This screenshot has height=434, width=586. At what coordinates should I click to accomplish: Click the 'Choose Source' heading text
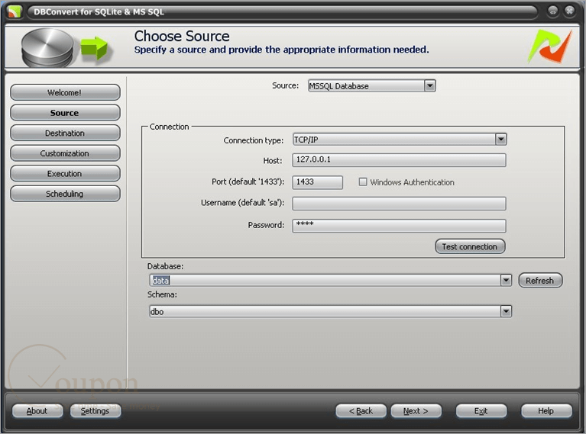(x=182, y=36)
